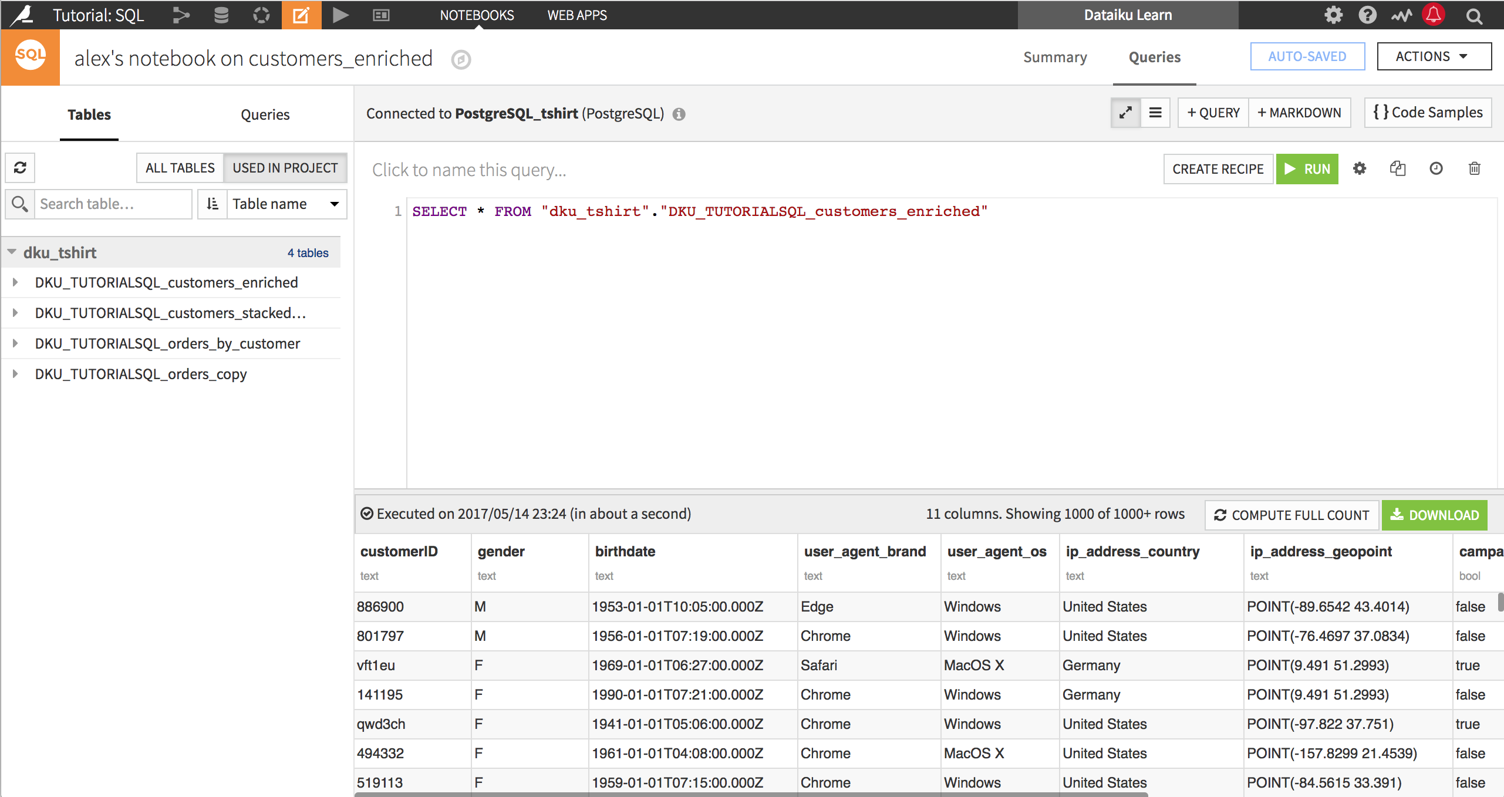
Task: Click the Jobs play icon in navbar
Action: tap(340, 15)
